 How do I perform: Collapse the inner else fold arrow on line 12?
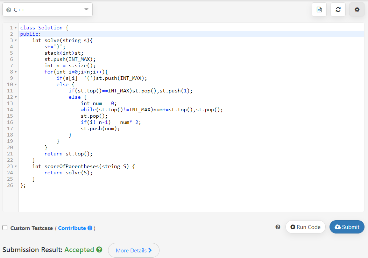pos(16,97)
